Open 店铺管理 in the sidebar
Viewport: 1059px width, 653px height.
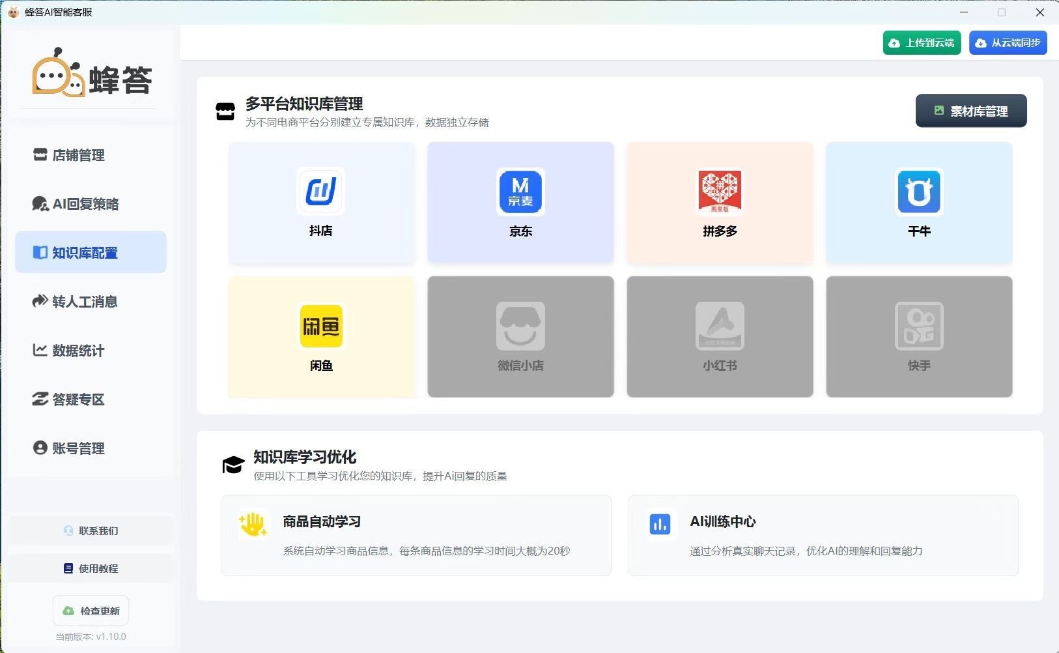point(78,155)
